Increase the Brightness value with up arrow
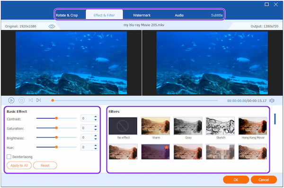This screenshot has width=284, height=188. (x=96, y=136)
